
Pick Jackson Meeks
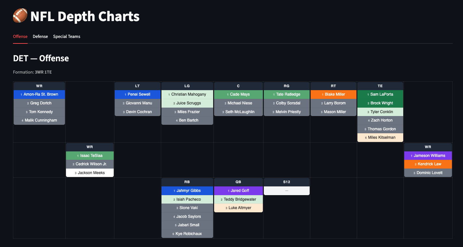click(x=90, y=173)
